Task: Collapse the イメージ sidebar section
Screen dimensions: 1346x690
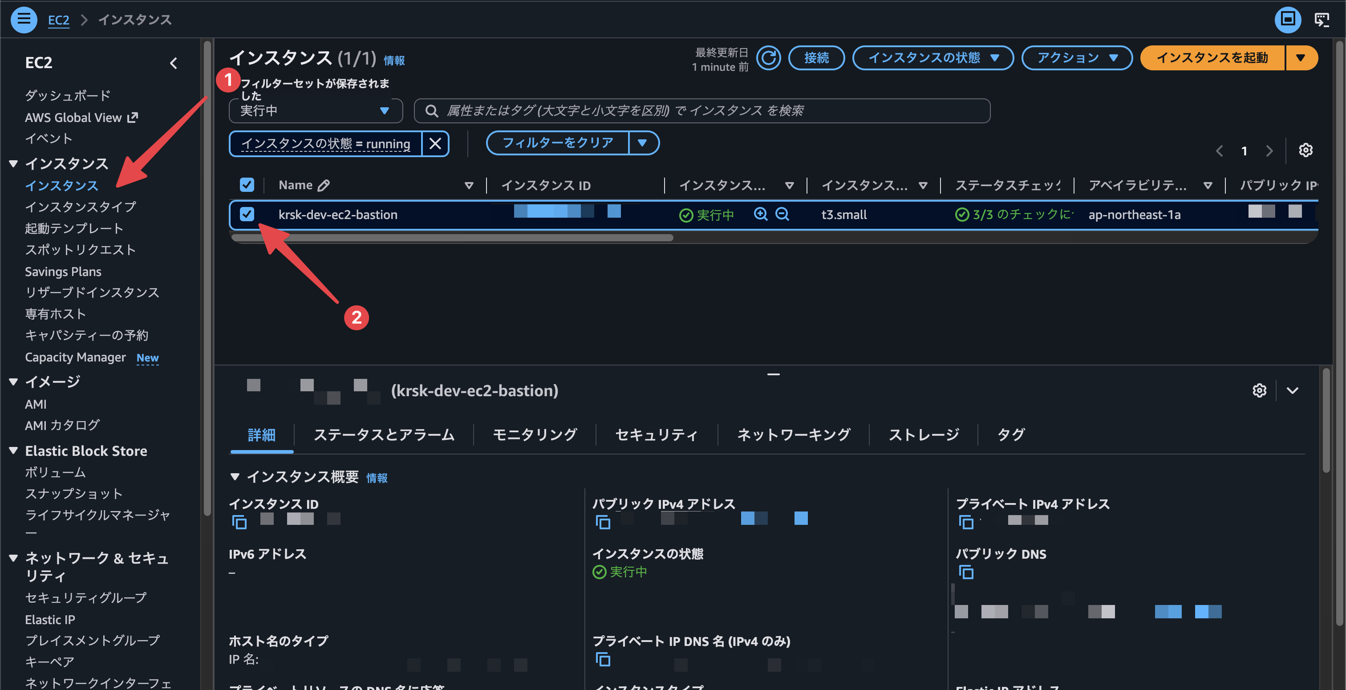Action: [x=14, y=382]
